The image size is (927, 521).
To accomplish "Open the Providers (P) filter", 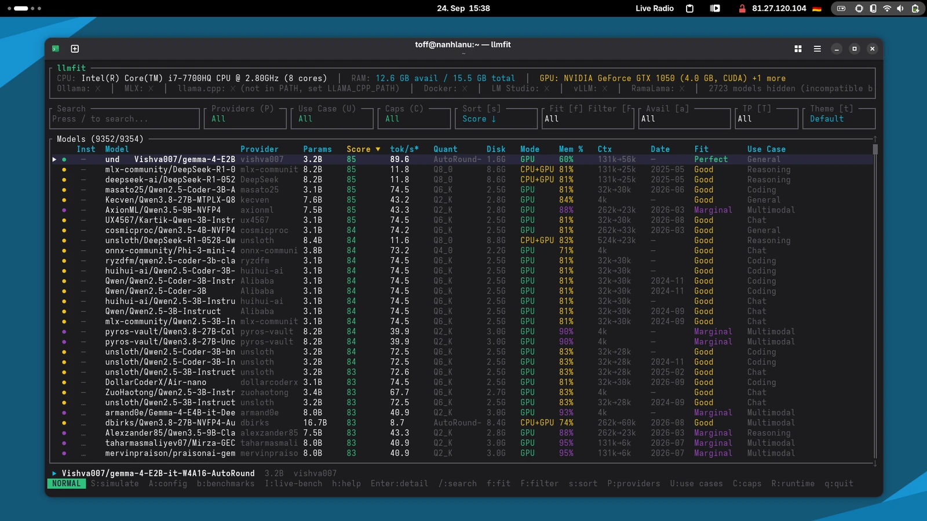I will click(x=246, y=119).
